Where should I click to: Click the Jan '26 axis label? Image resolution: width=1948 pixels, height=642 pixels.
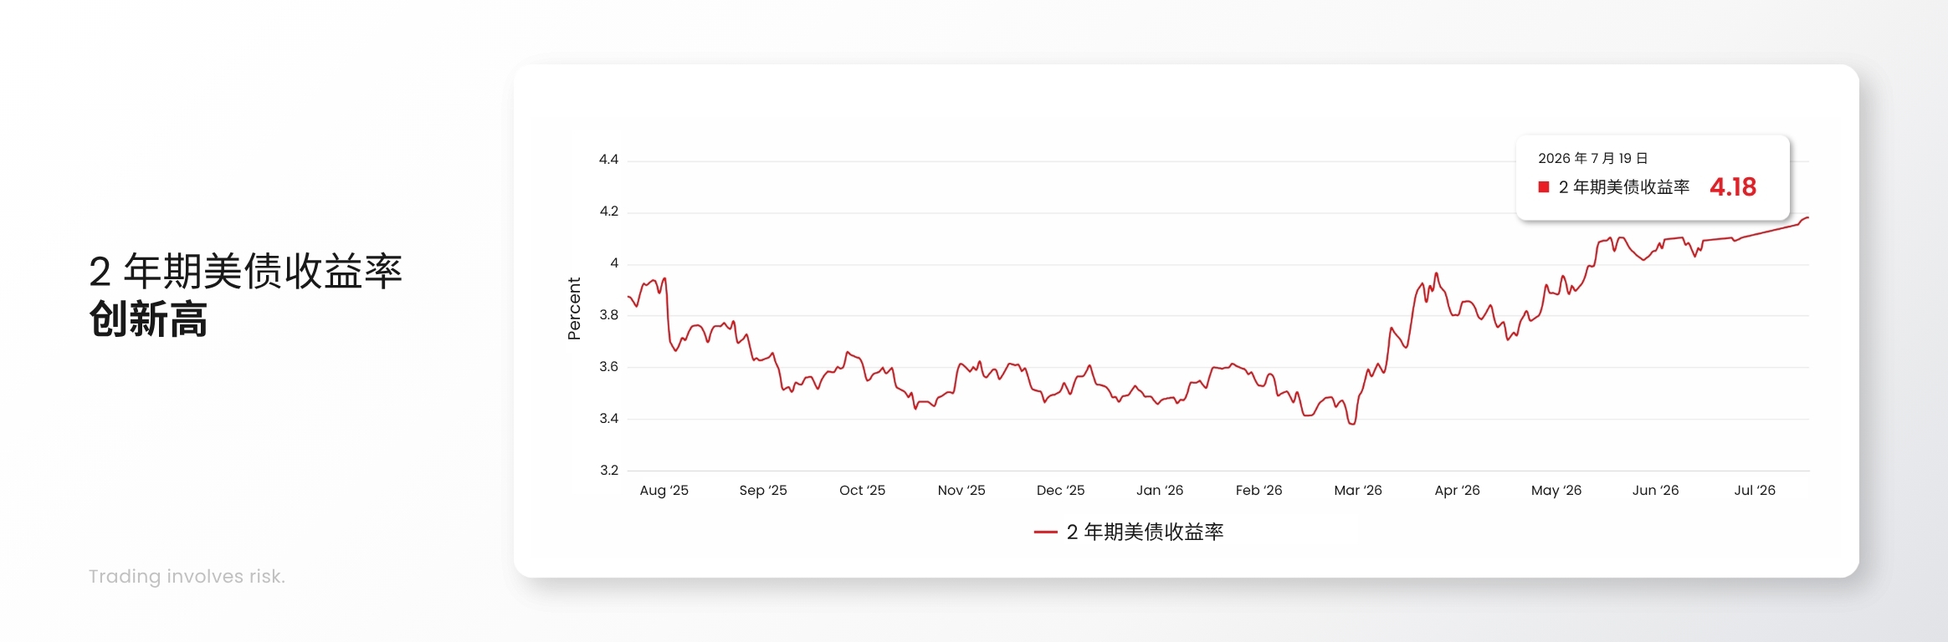click(1160, 491)
